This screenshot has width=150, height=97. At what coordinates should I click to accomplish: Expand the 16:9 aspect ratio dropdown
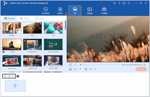pos(80,69)
